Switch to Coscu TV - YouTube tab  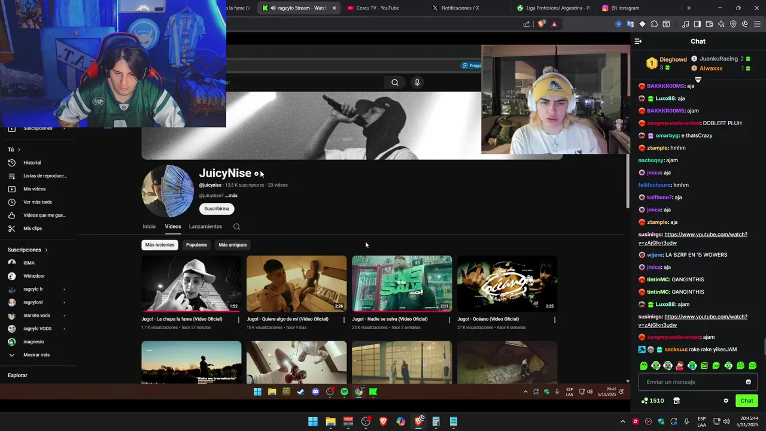[383, 8]
